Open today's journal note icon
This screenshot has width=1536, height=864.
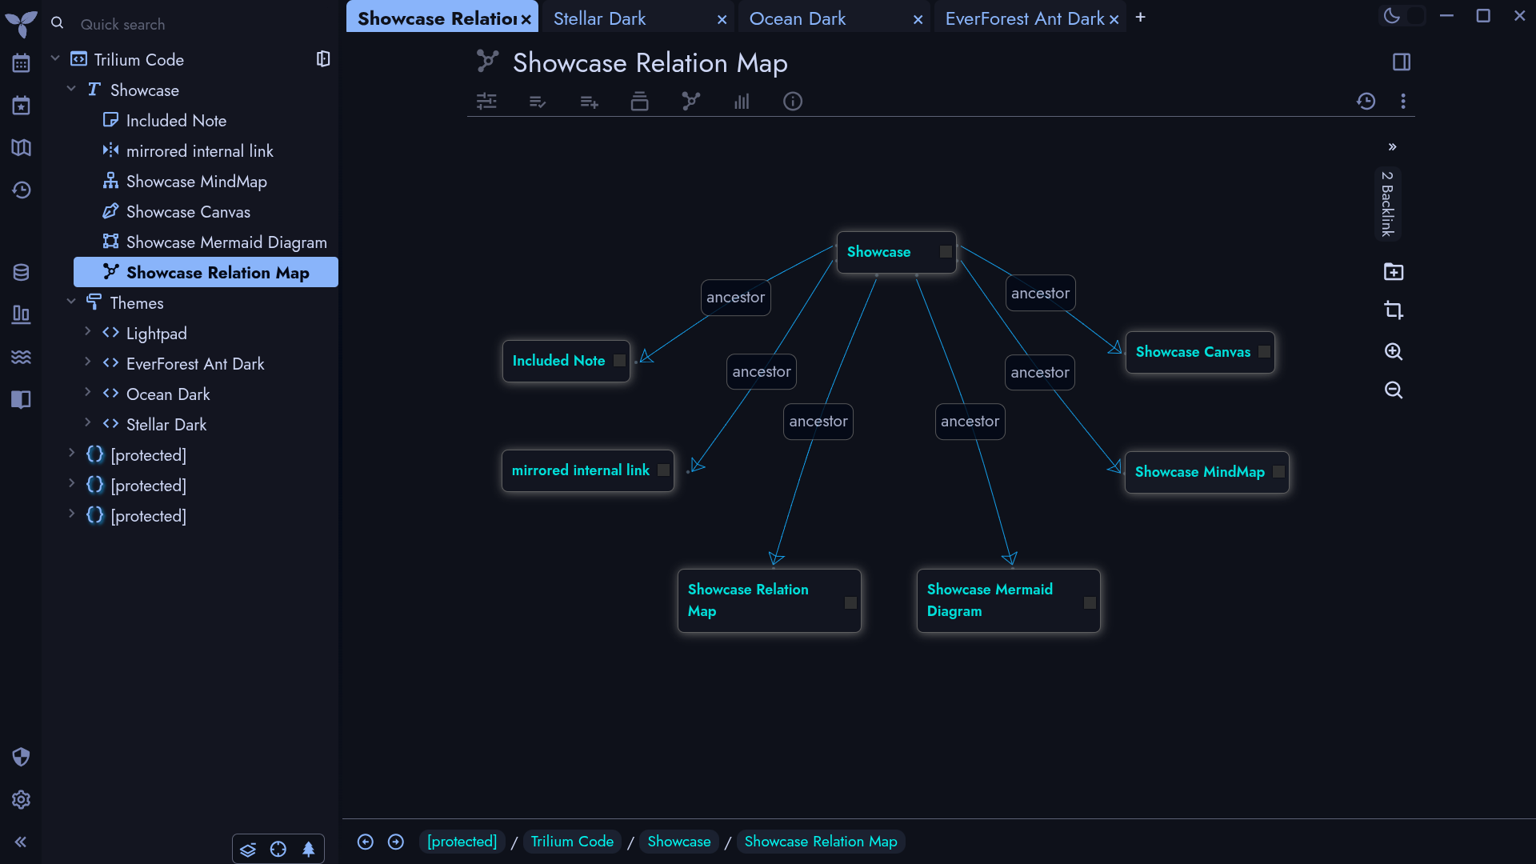point(21,106)
